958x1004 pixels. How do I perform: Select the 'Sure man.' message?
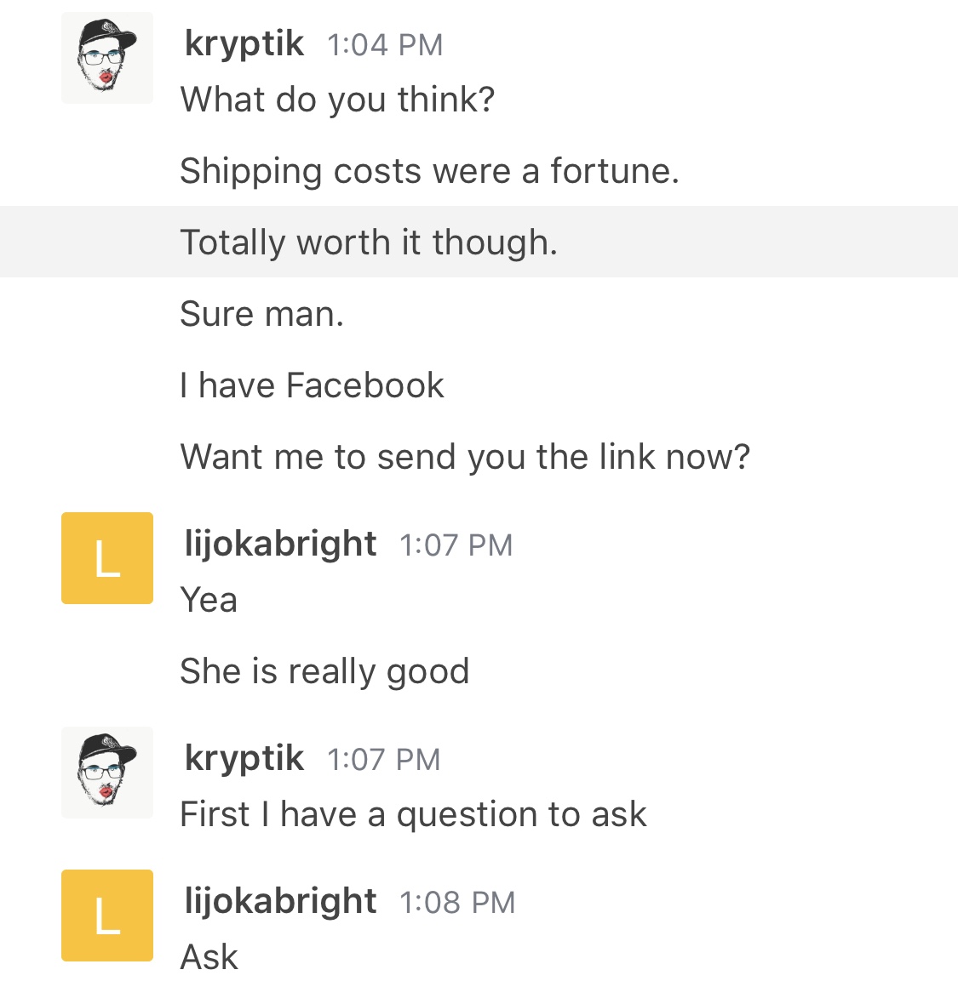(262, 315)
